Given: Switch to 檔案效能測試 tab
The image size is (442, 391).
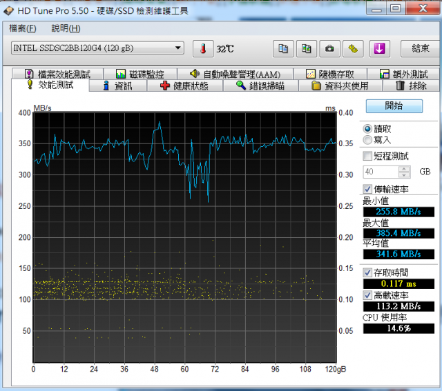Looking at the screenshot, I should point(57,74).
